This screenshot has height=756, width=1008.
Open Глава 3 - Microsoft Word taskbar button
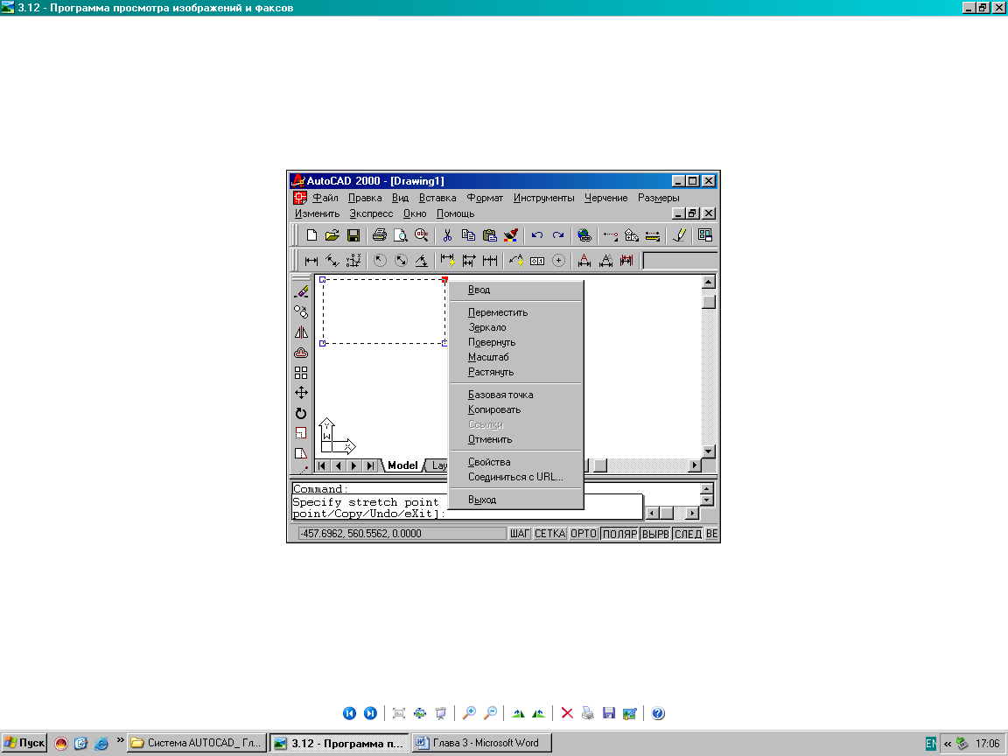481,743
